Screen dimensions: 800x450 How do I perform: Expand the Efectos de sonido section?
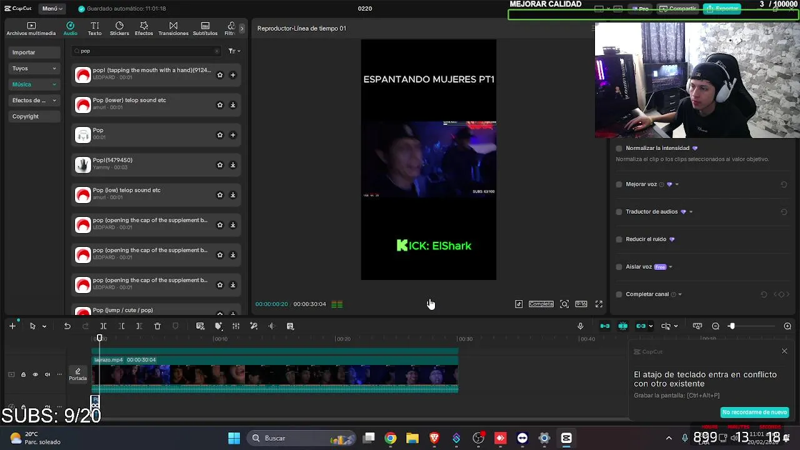(x=34, y=100)
